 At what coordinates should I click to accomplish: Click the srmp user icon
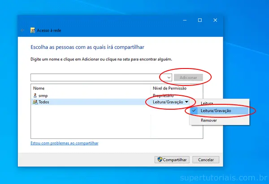[x=35, y=95]
